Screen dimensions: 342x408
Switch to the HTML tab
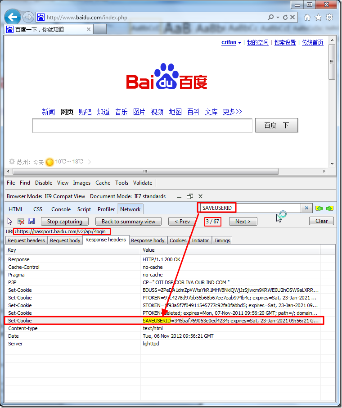coord(16,209)
